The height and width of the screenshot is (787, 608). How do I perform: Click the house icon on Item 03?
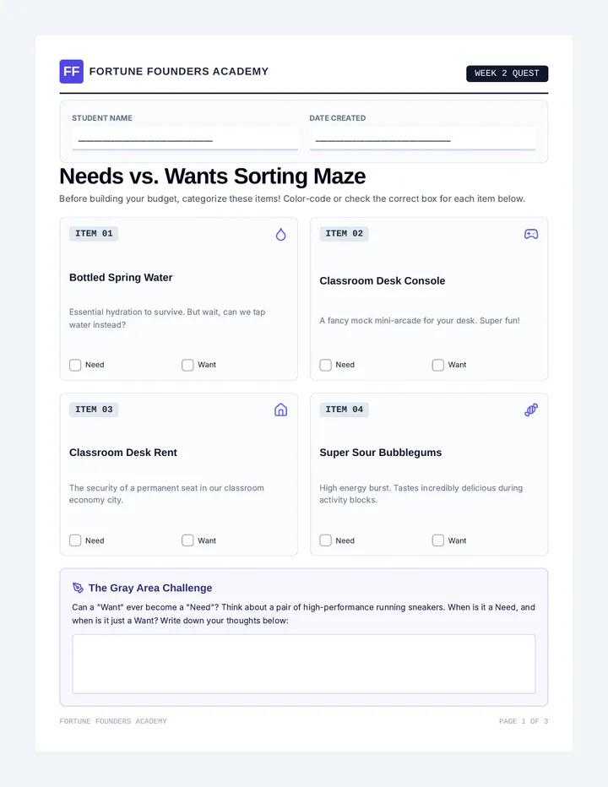280,410
